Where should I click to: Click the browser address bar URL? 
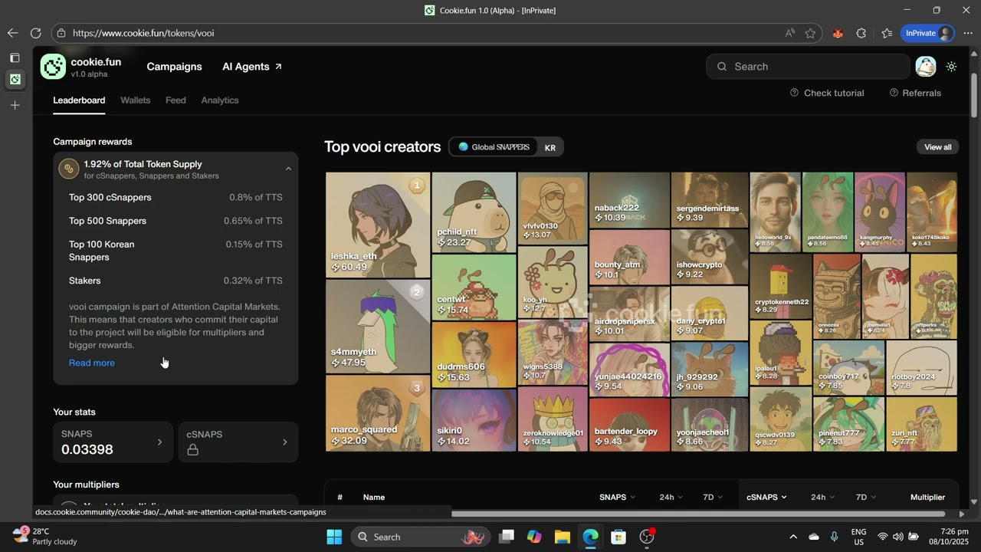[x=143, y=33]
